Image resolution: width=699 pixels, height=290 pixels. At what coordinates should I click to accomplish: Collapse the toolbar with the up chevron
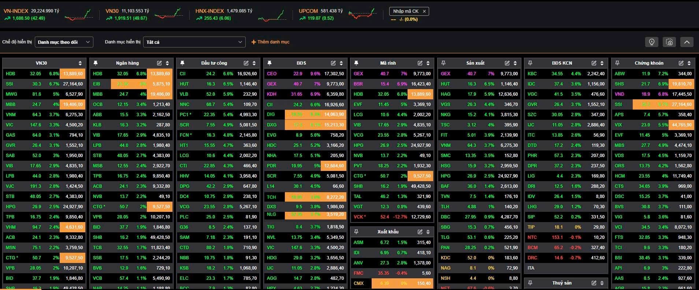coord(687,42)
